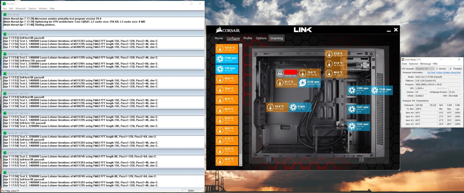This screenshot has width=464, height=193.
Task: Click the Worker #1 Self-Test title bar
Action: pos(103,34)
